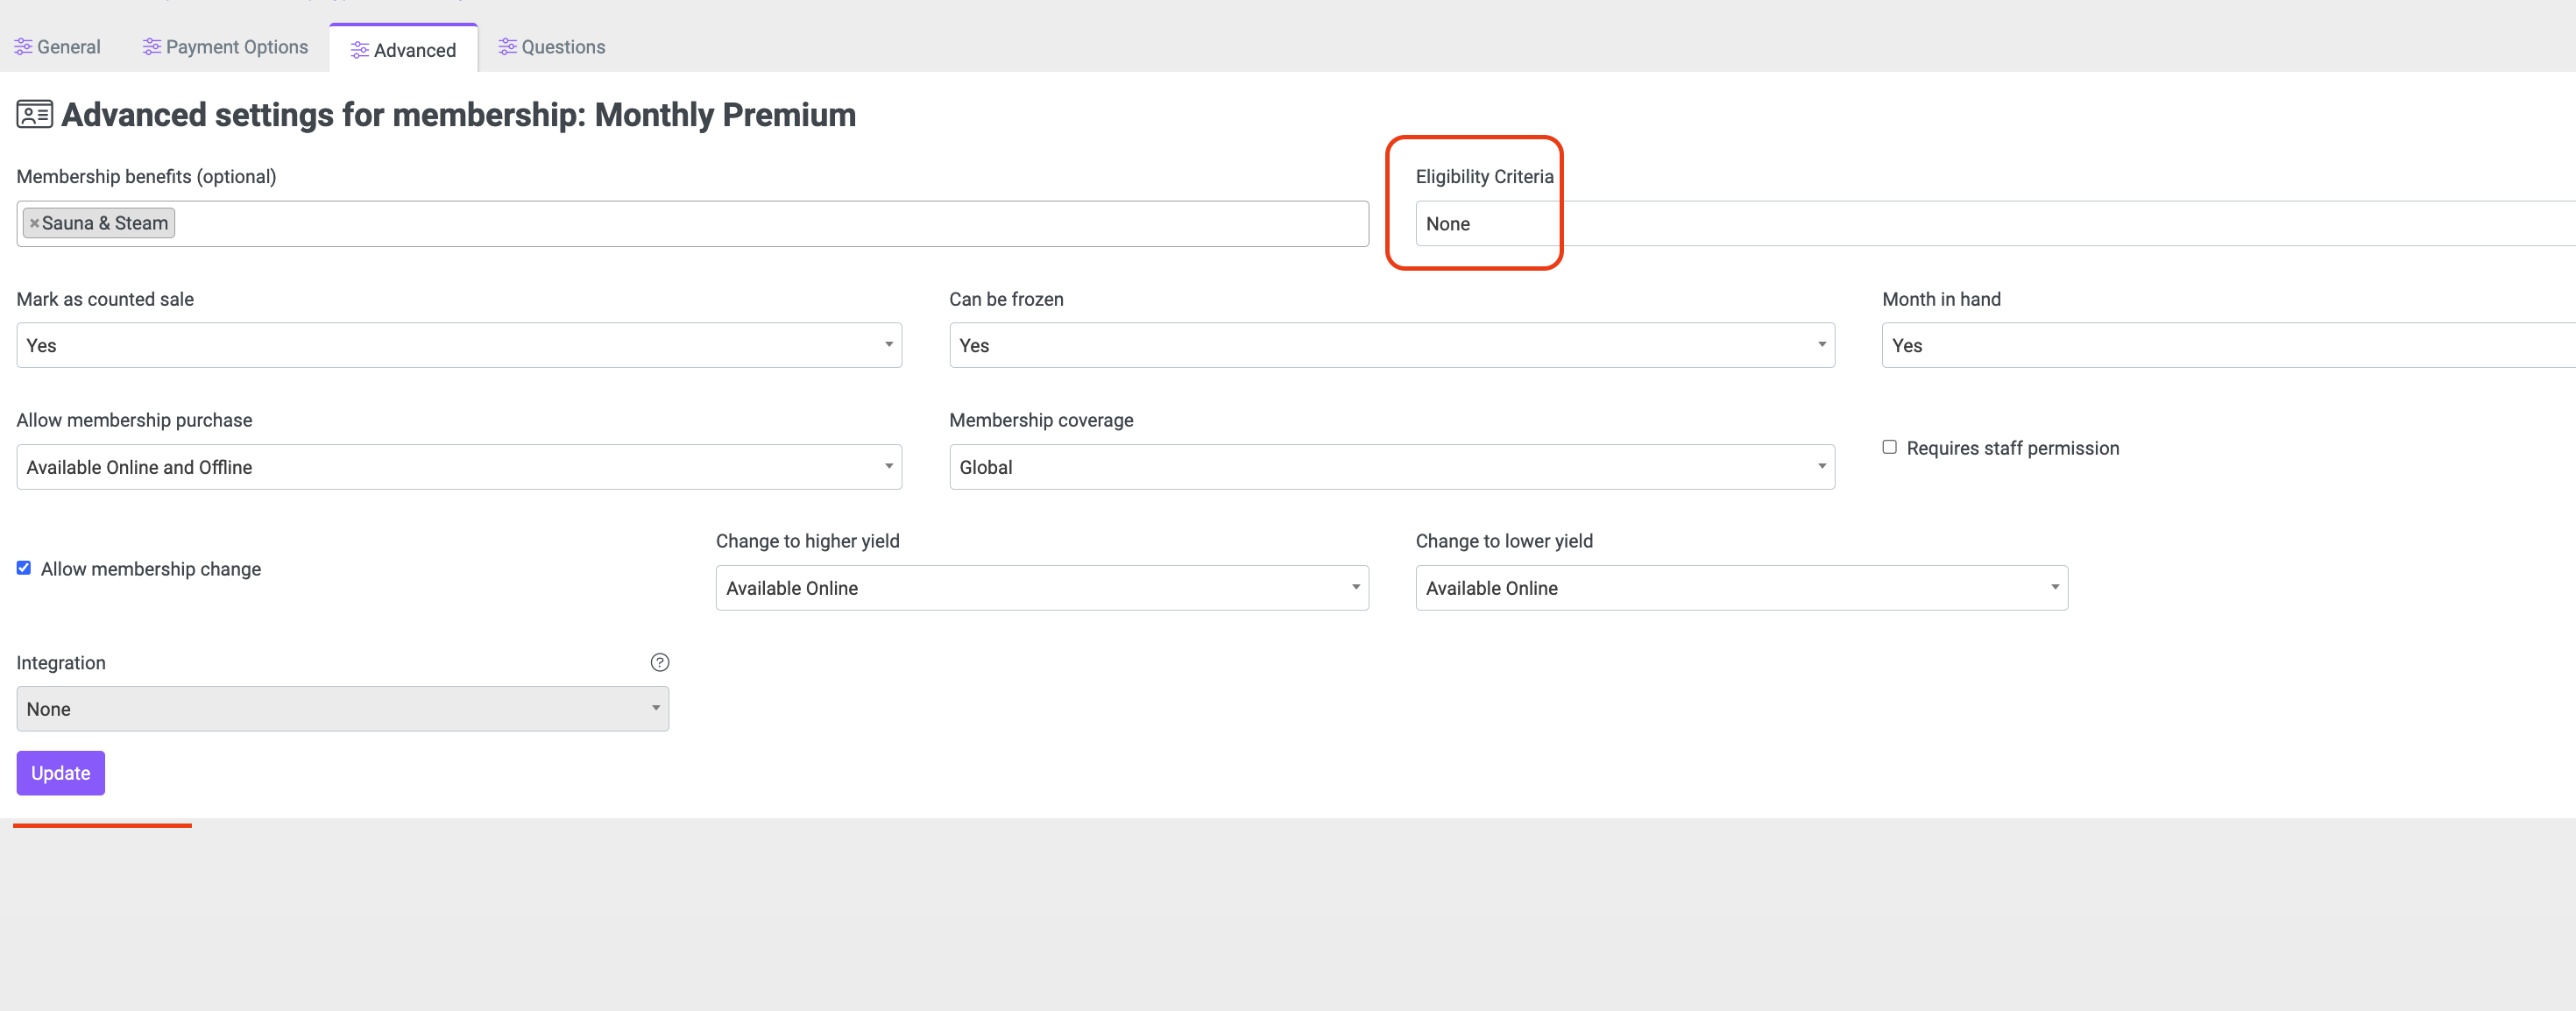Open the Membership coverage dropdown
Screen dimensions: 2576x1011
(1392, 467)
